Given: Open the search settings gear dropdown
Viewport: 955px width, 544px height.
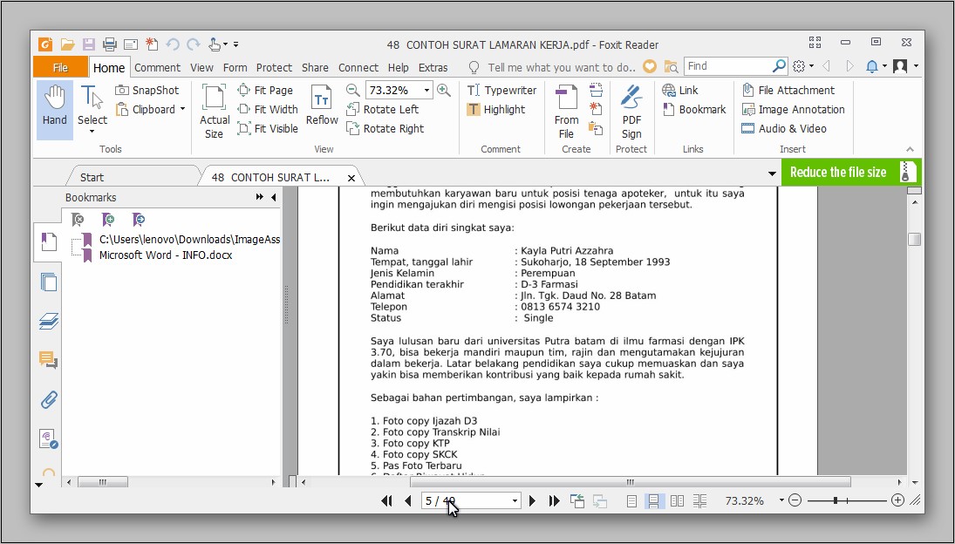Looking at the screenshot, I should tap(803, 66).
